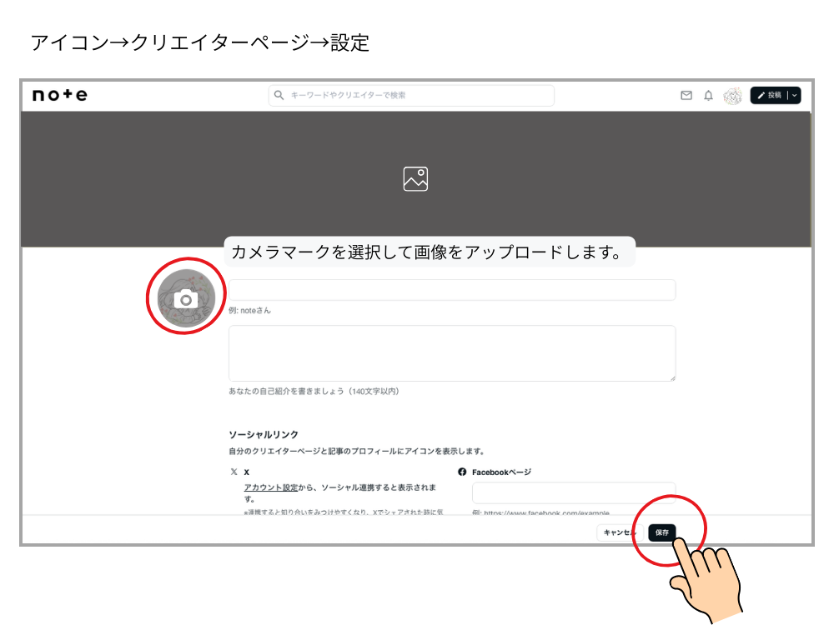This screenshot has width=834, height=625.
Task: Save profile changes with the 保存 button
Action: (x=661, y=532)
